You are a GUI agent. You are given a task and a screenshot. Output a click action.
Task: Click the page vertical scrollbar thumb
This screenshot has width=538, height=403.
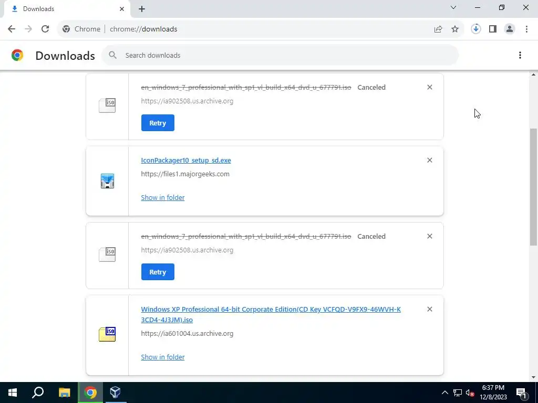[534, 187]
